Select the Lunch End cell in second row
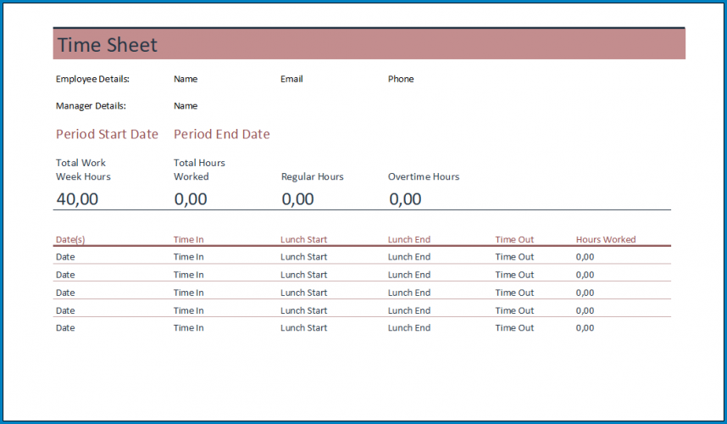727x424 pixels. pos(409,275)
